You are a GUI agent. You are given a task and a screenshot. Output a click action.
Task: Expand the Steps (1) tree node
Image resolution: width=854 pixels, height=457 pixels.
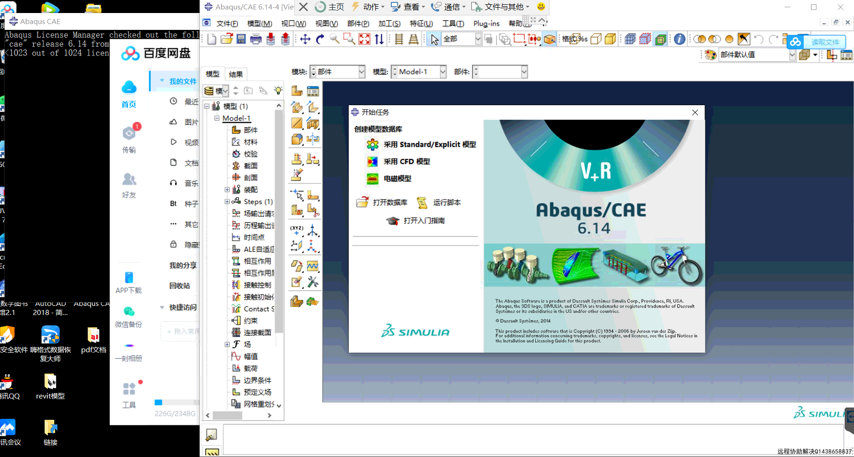click(x=227, y=202)
